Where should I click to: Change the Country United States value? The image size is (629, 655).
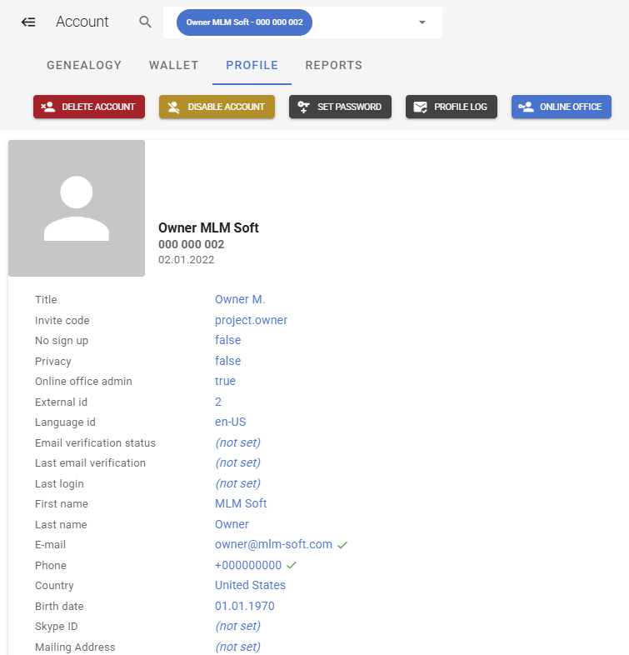(250, 585)
